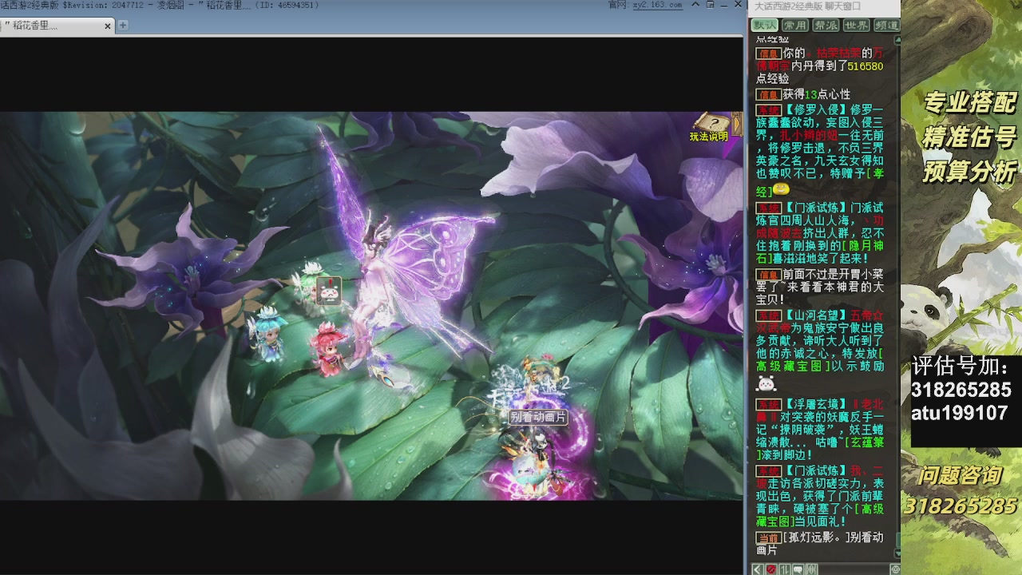Viewport: 1022px width, 575px height.
Task: Click the panda emoji in the chat log
Action: tap(766, 383)
